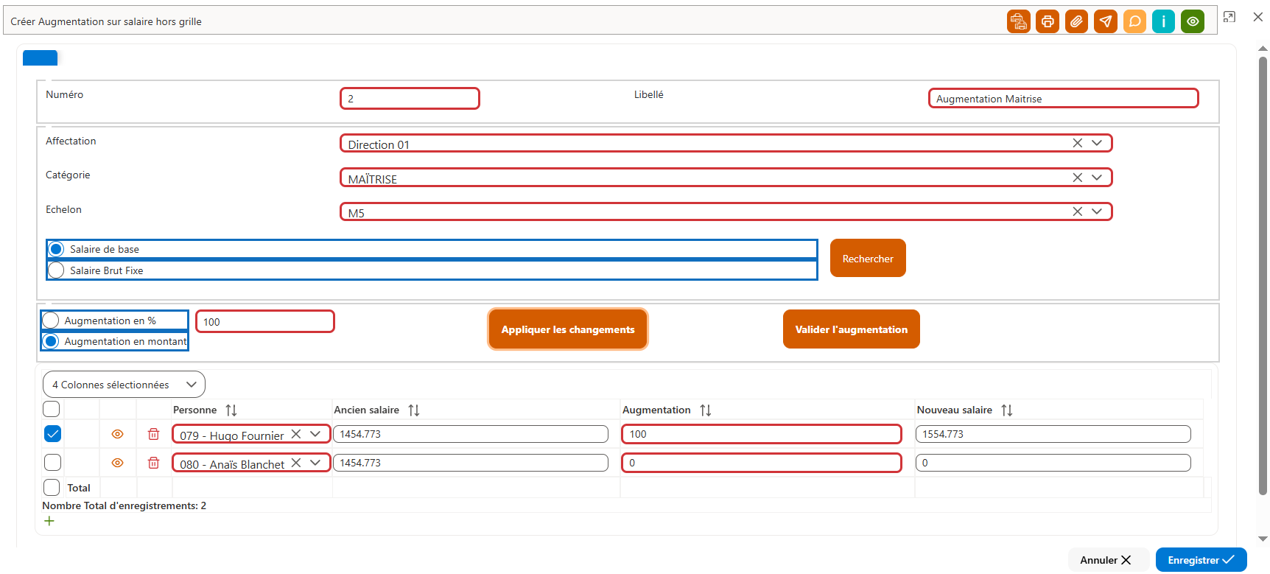
Task: Toggle the select-all header checkbox
Action: click(x=52, y=409)
